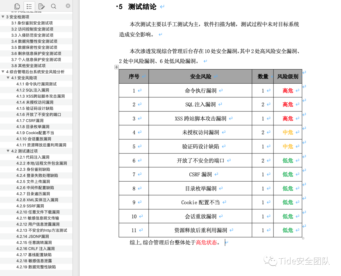Select the outline list view icon
The height and width of the screenshot is (276, 341).
tap(29, 6)
